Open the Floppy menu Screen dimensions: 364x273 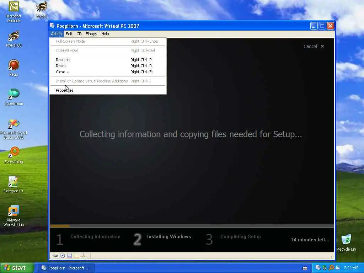point(91,34)
